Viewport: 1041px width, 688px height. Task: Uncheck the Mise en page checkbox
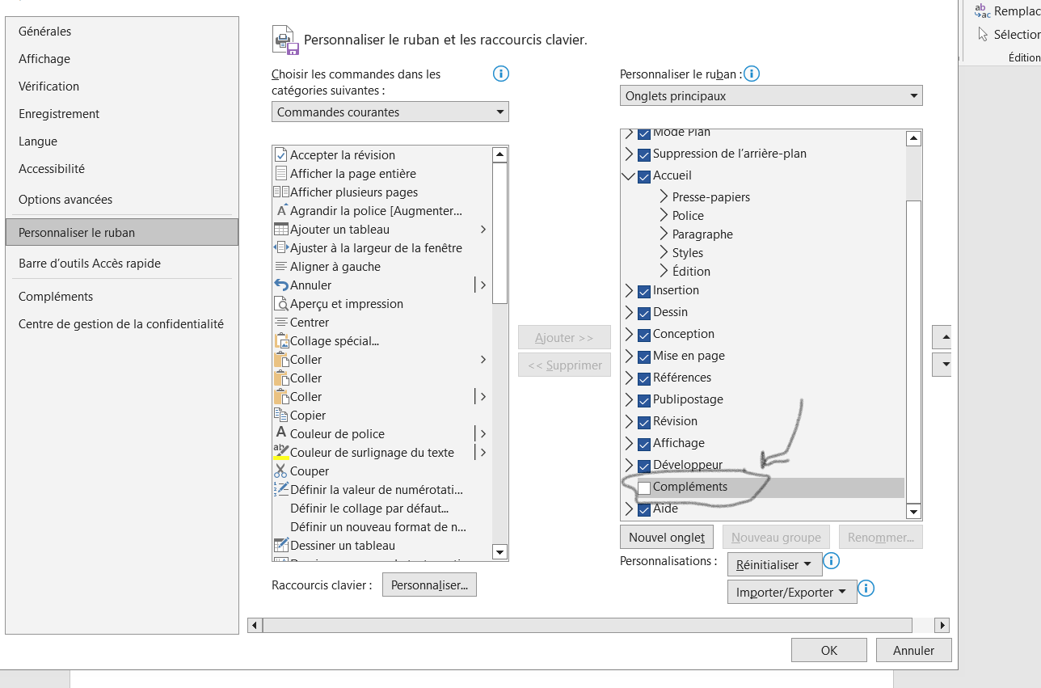point(644,357)
